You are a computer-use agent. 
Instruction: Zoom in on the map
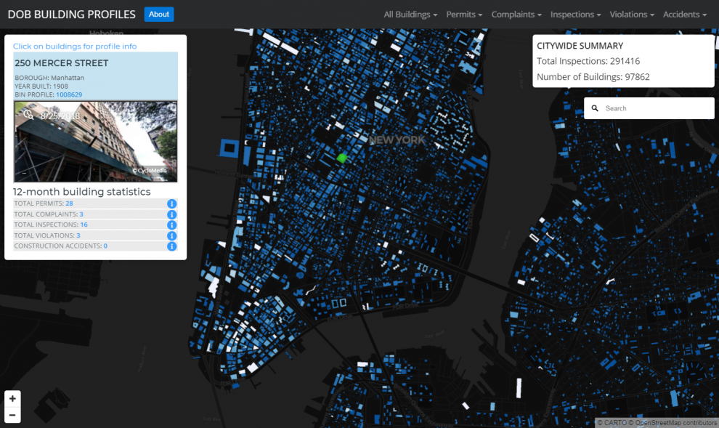pos(12,399)
